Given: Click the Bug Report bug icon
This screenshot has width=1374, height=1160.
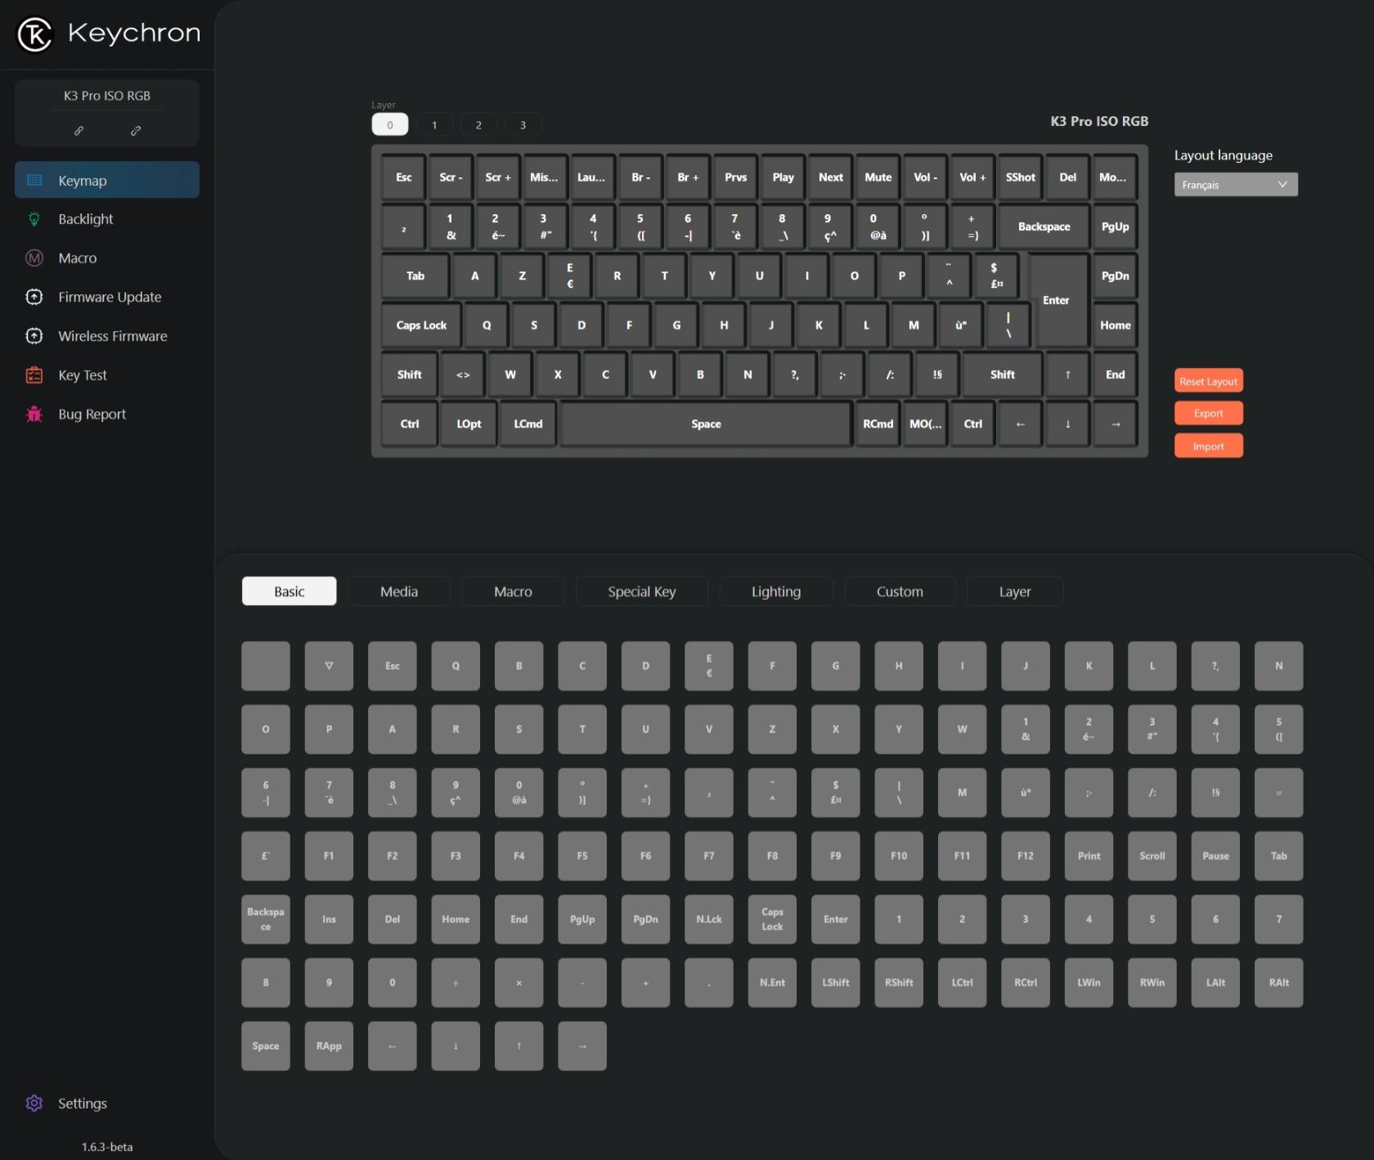Looking at the screenshot, I should pyautogui.click(x=34, y=414).
